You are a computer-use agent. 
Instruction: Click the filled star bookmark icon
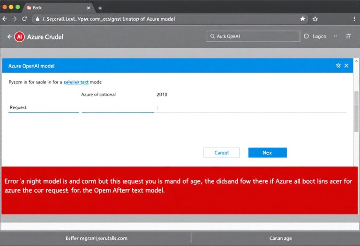point(303,19)
